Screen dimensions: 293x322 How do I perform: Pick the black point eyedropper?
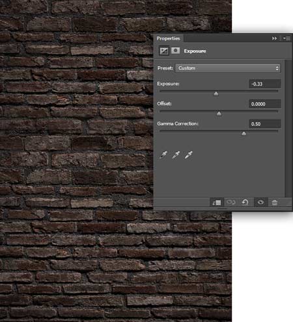click(163, 155)
